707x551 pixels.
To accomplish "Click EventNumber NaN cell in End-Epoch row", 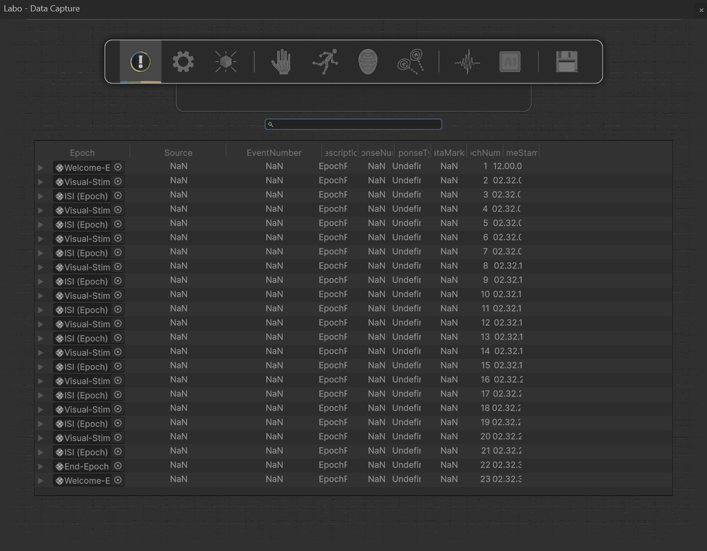I will tap(274, 465).
